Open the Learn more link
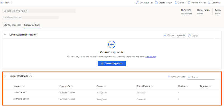 (x=151, y=56)
